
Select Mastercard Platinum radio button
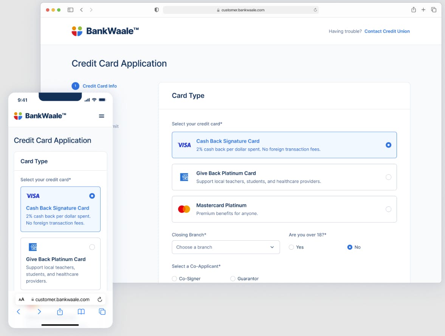(389, 209)
